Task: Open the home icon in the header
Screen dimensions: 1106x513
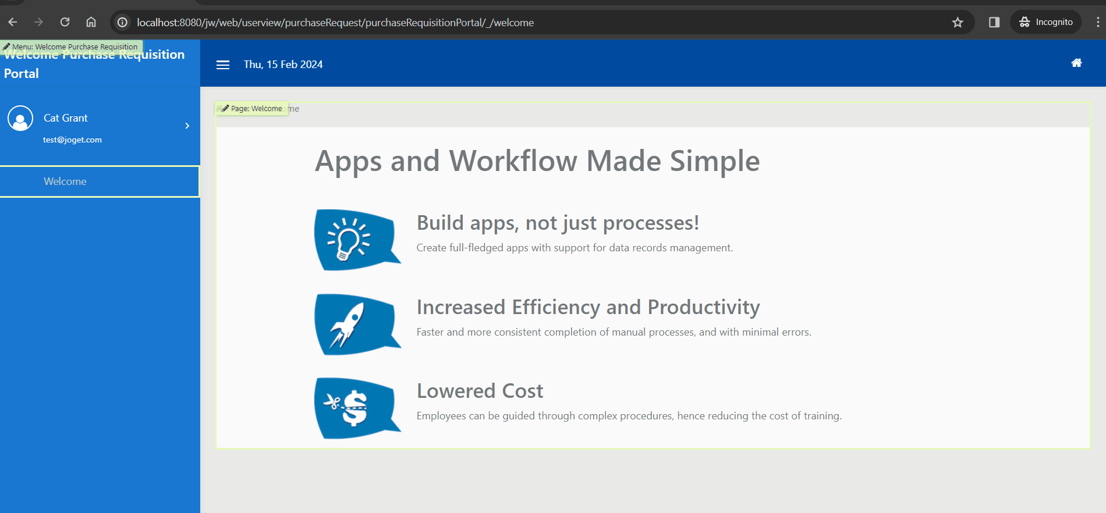Action: pos(1076,63)
